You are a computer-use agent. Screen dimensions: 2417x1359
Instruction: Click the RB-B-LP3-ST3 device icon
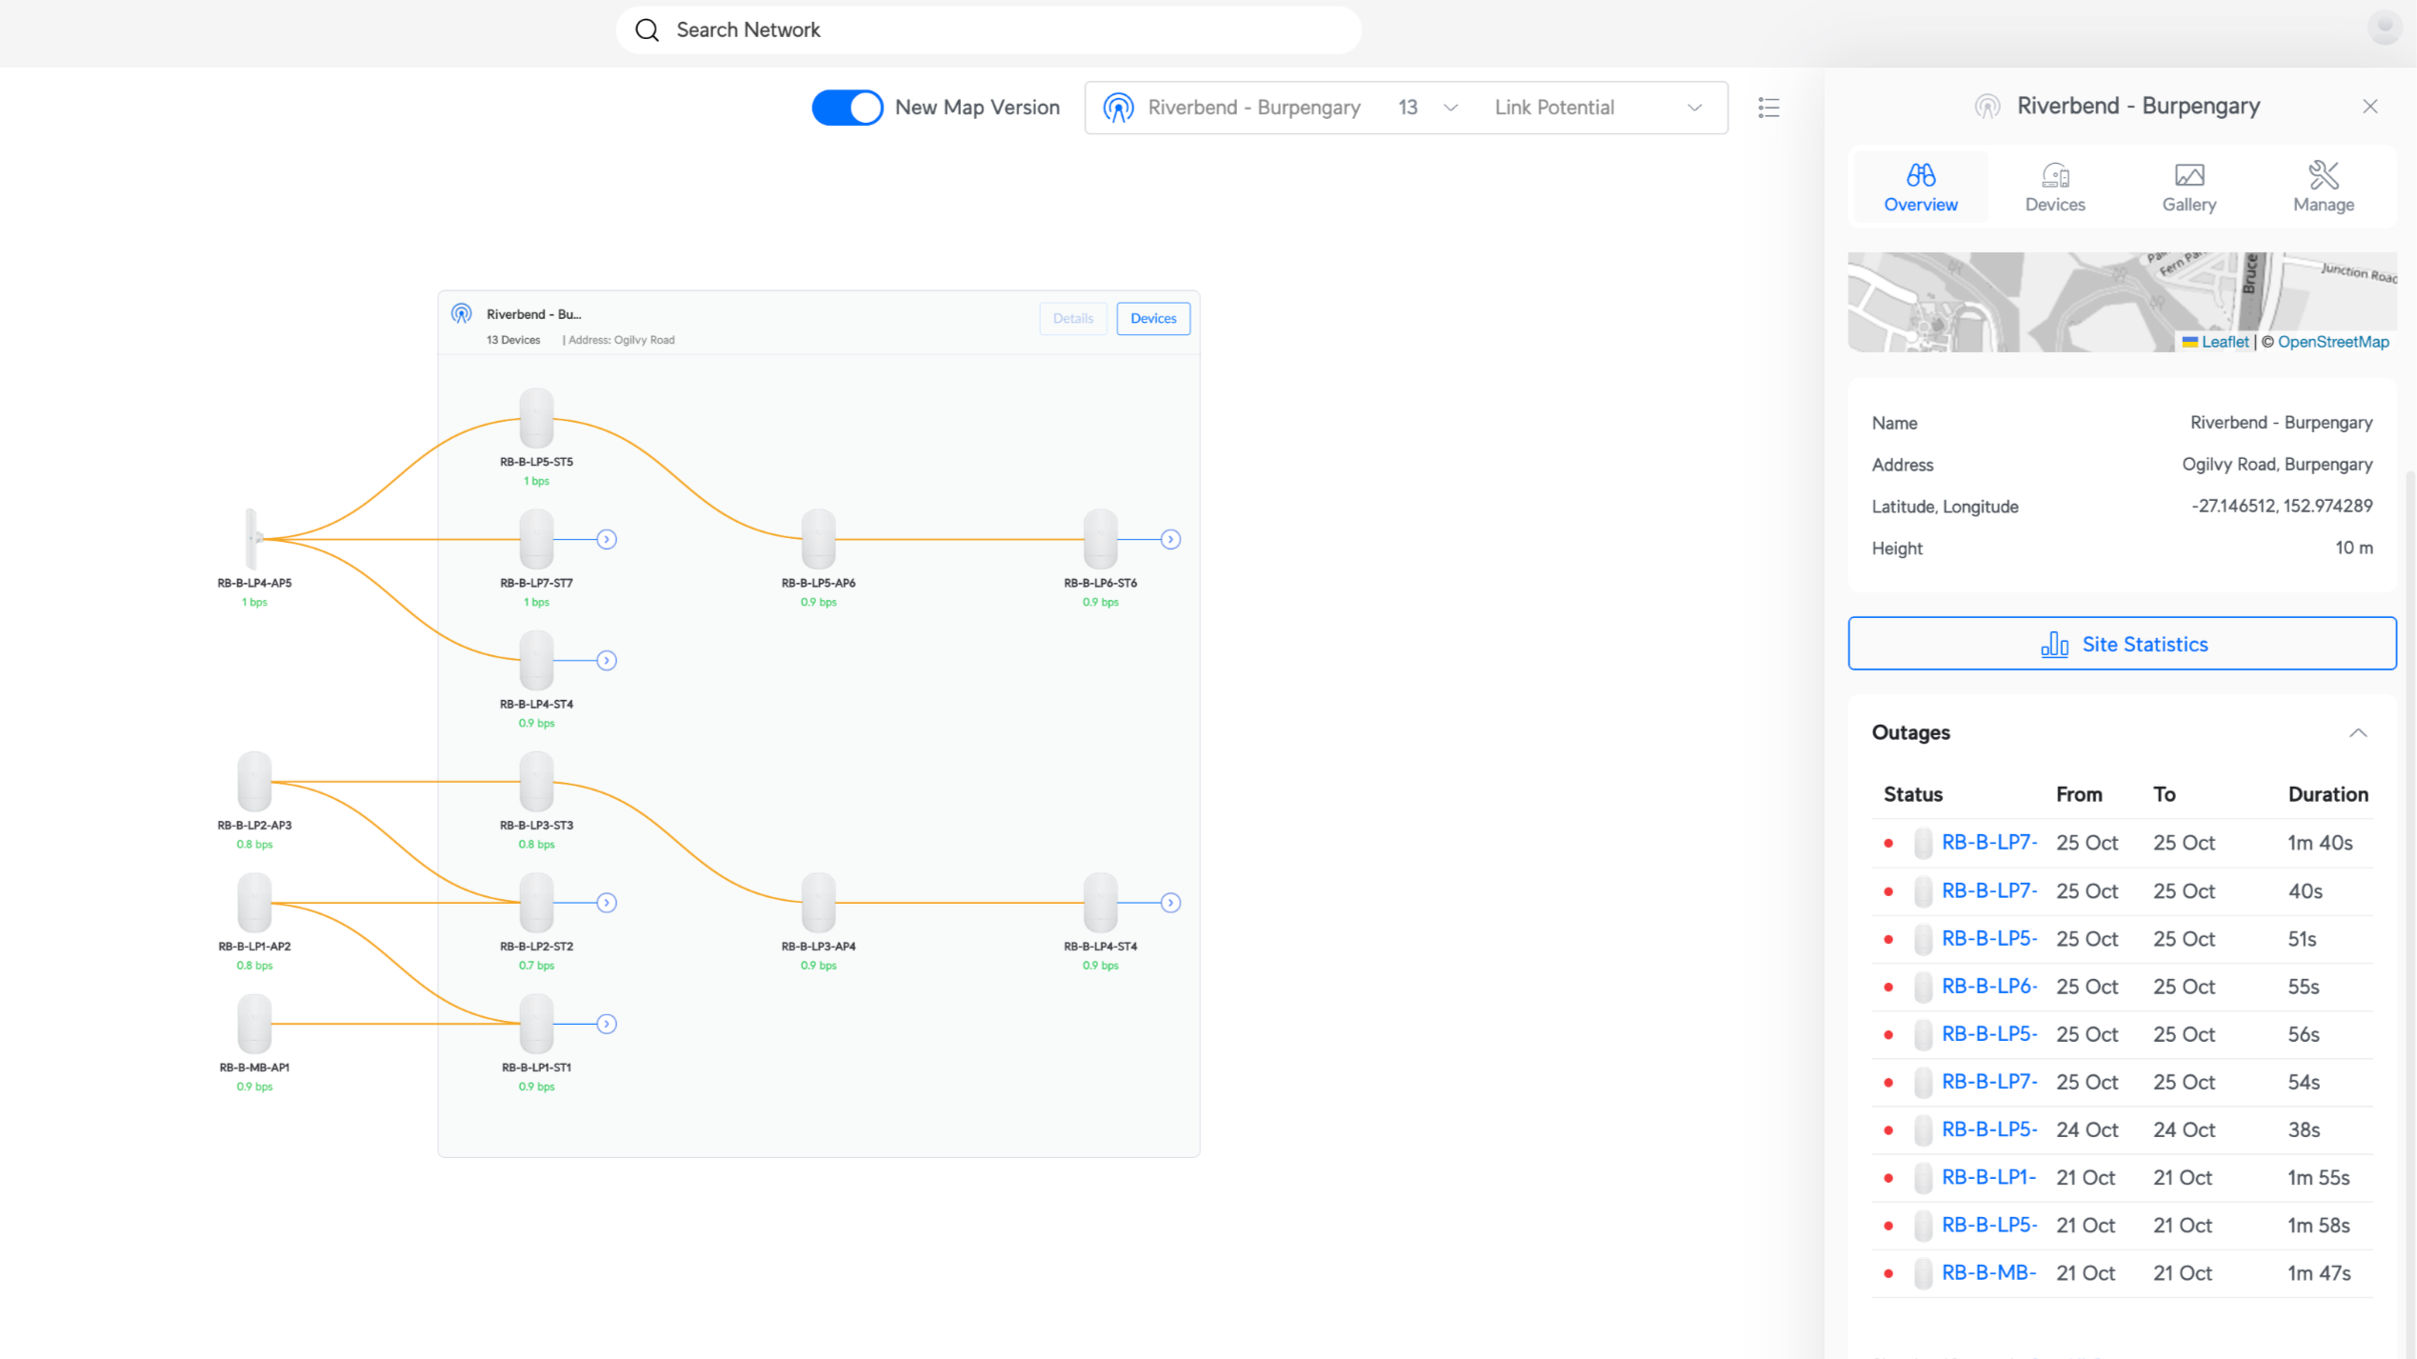pos(536,781)
